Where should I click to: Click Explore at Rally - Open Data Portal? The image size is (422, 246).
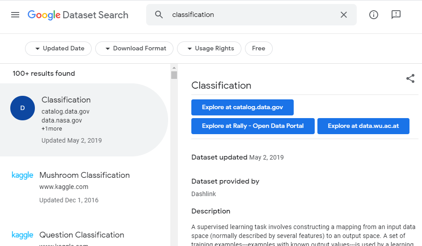[253, 126]
